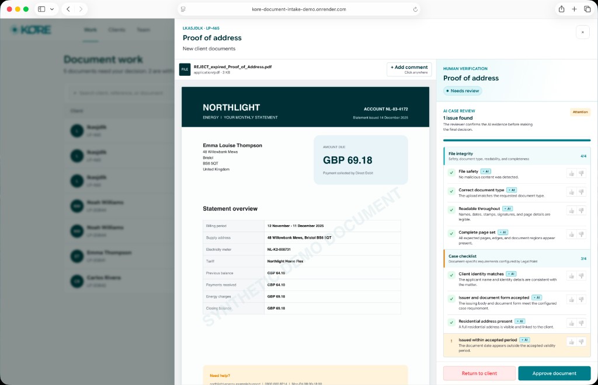Image resolution: width=598 pixels, height=385 pixels.
Task: Go back in browser history
Action: tap(68, 9)
